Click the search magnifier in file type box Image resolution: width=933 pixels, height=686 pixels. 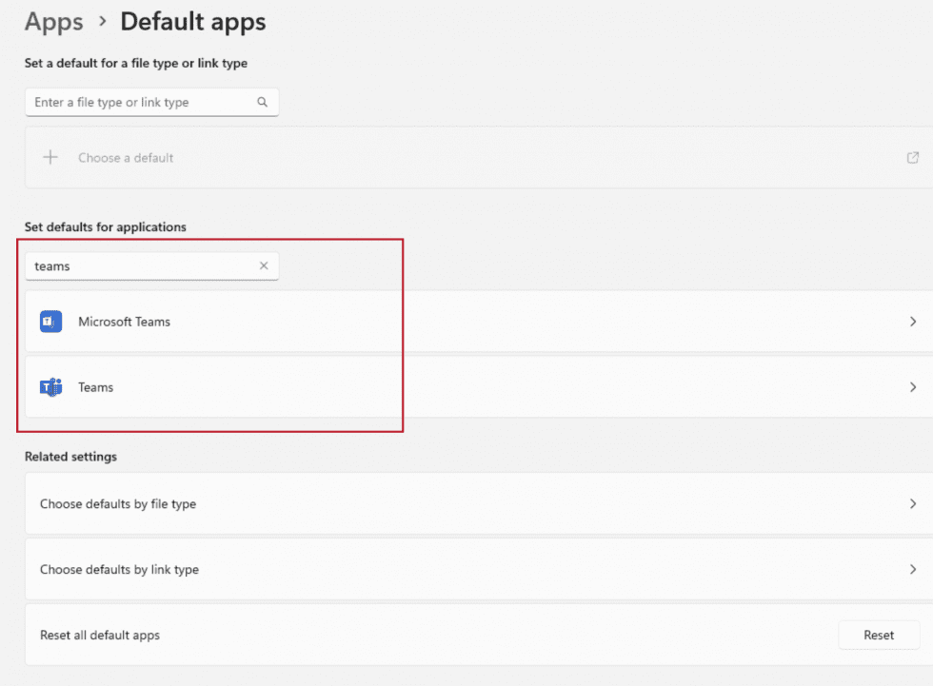point(263,102)
